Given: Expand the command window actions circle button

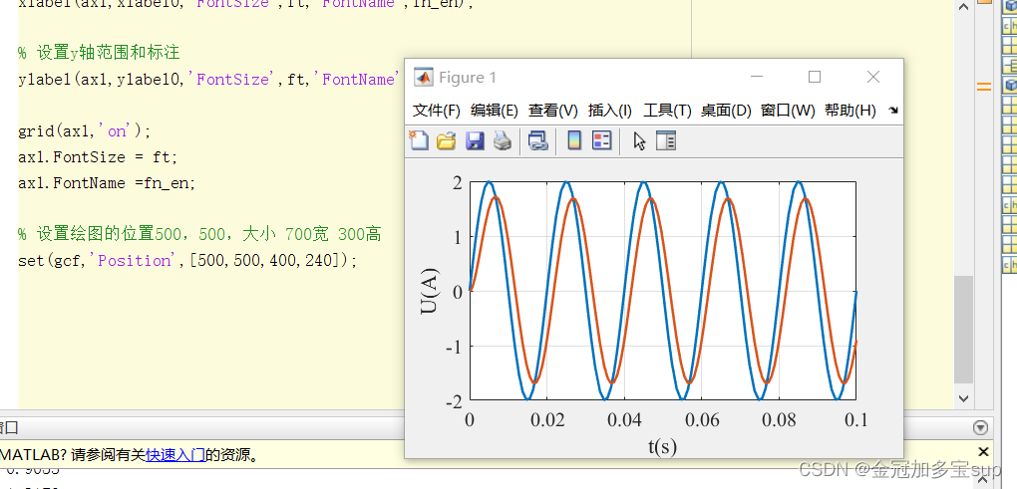Looking at the screenshot, I should 981,428.
